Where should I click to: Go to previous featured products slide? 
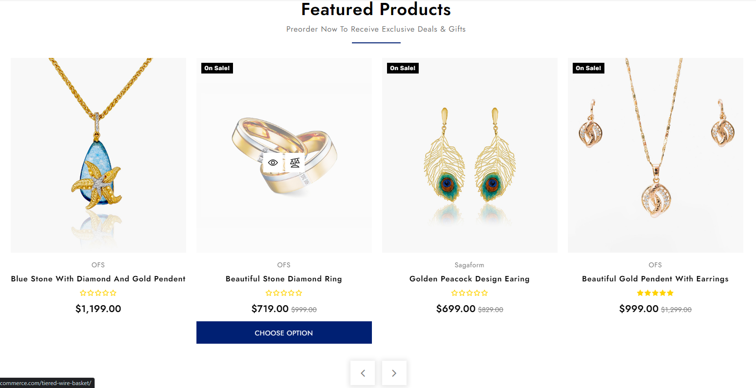pos(363,373)
